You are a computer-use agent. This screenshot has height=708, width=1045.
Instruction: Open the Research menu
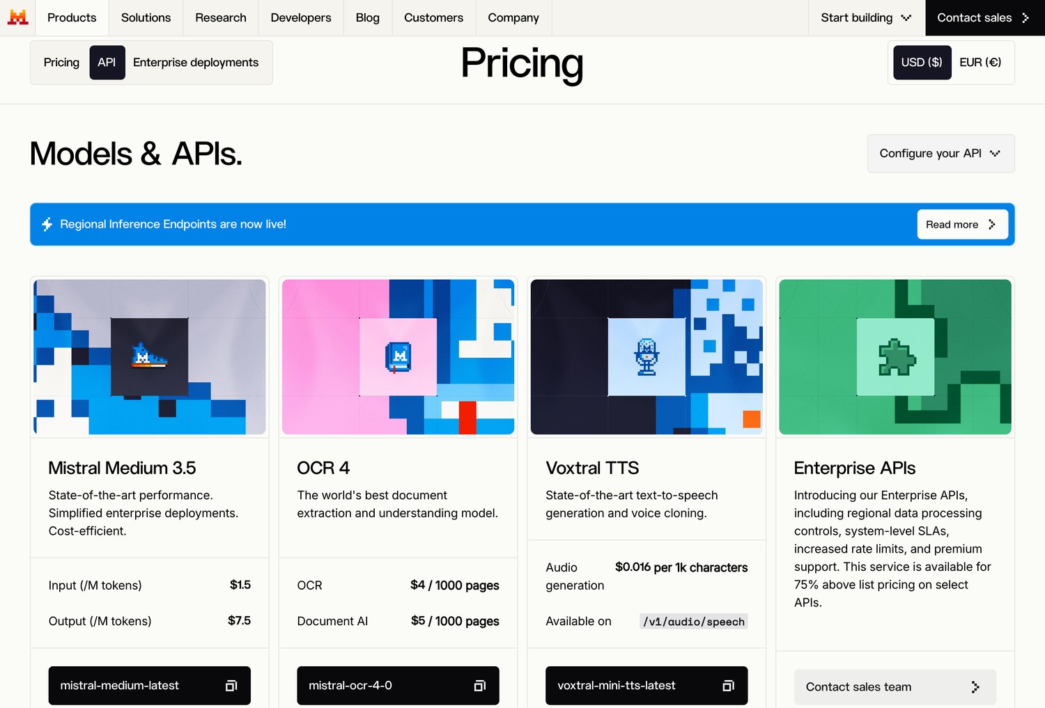[x=221, y=18]
